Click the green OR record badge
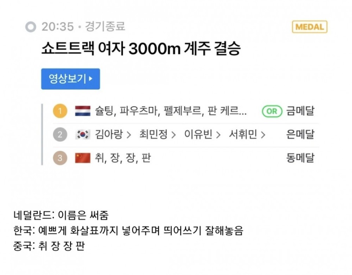 point(272,111)
